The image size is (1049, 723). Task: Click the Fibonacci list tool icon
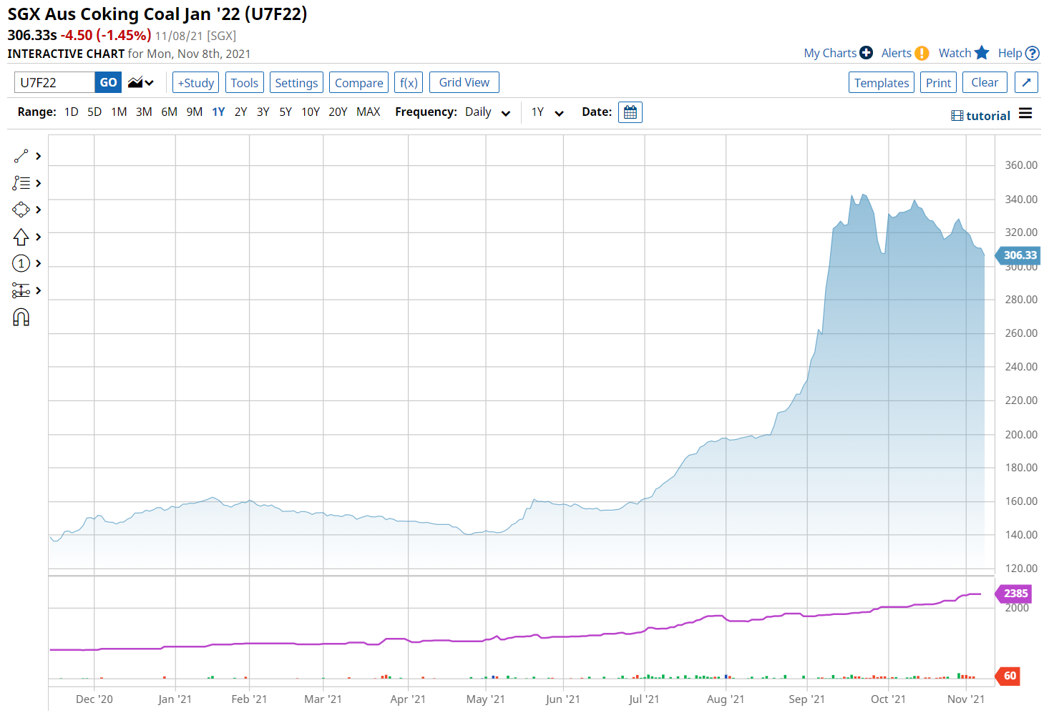click(x=21, y=183)
